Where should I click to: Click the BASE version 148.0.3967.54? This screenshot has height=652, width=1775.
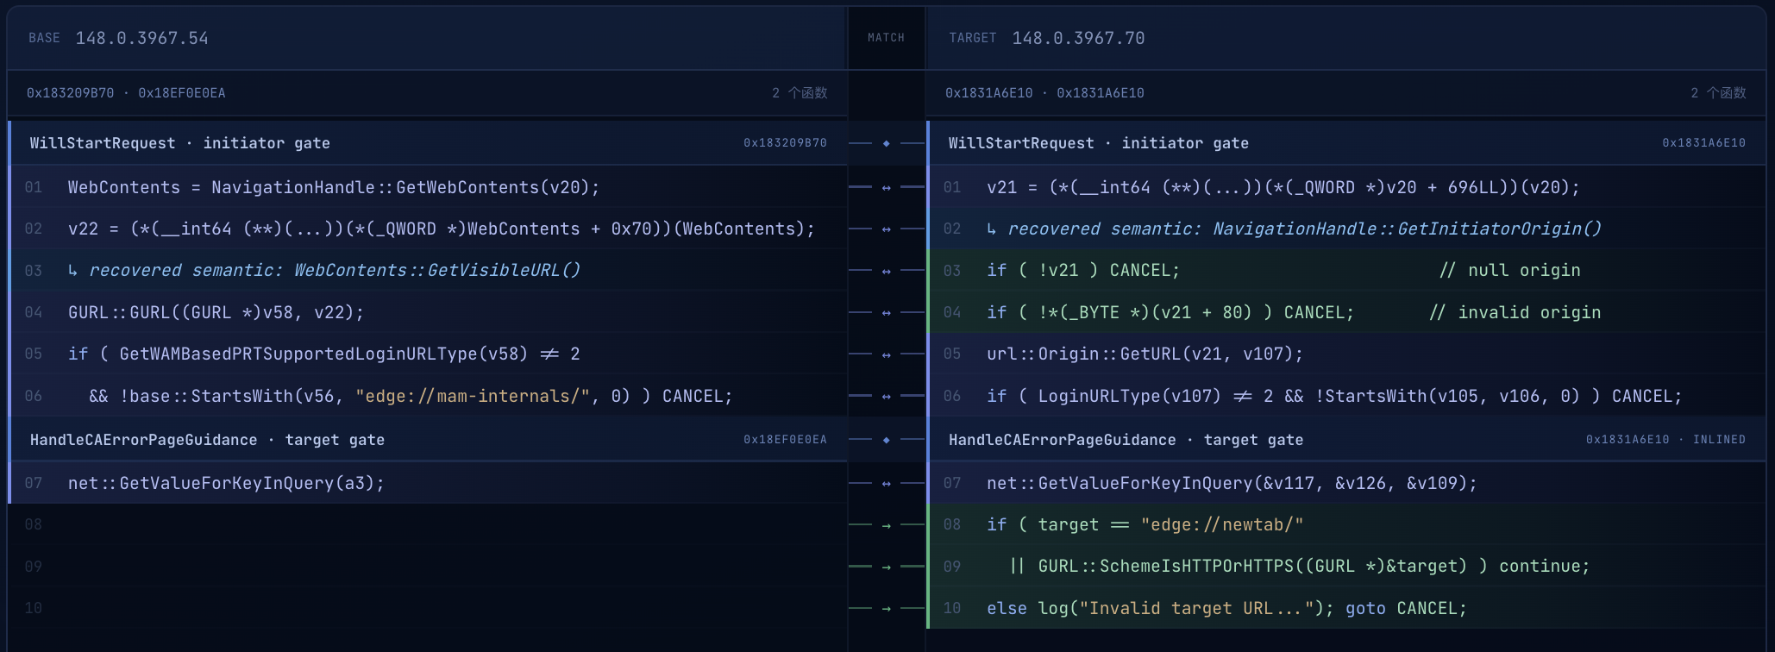click(142, 38)
